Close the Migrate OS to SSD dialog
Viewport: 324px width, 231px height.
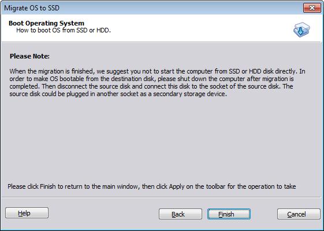tap(312, 8)
